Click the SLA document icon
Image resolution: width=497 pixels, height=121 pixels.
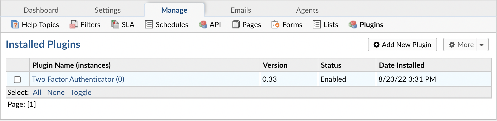click(x=115, y=25)
